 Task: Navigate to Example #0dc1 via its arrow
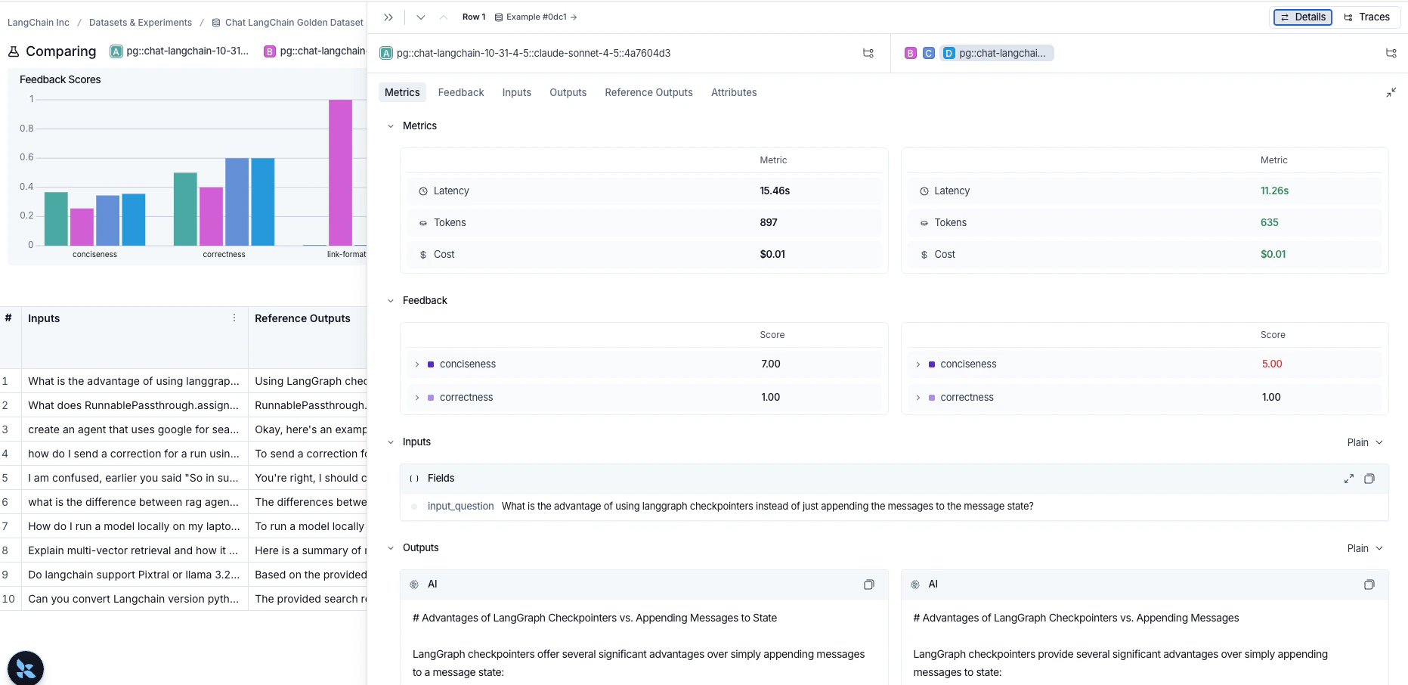pos(574,17)
